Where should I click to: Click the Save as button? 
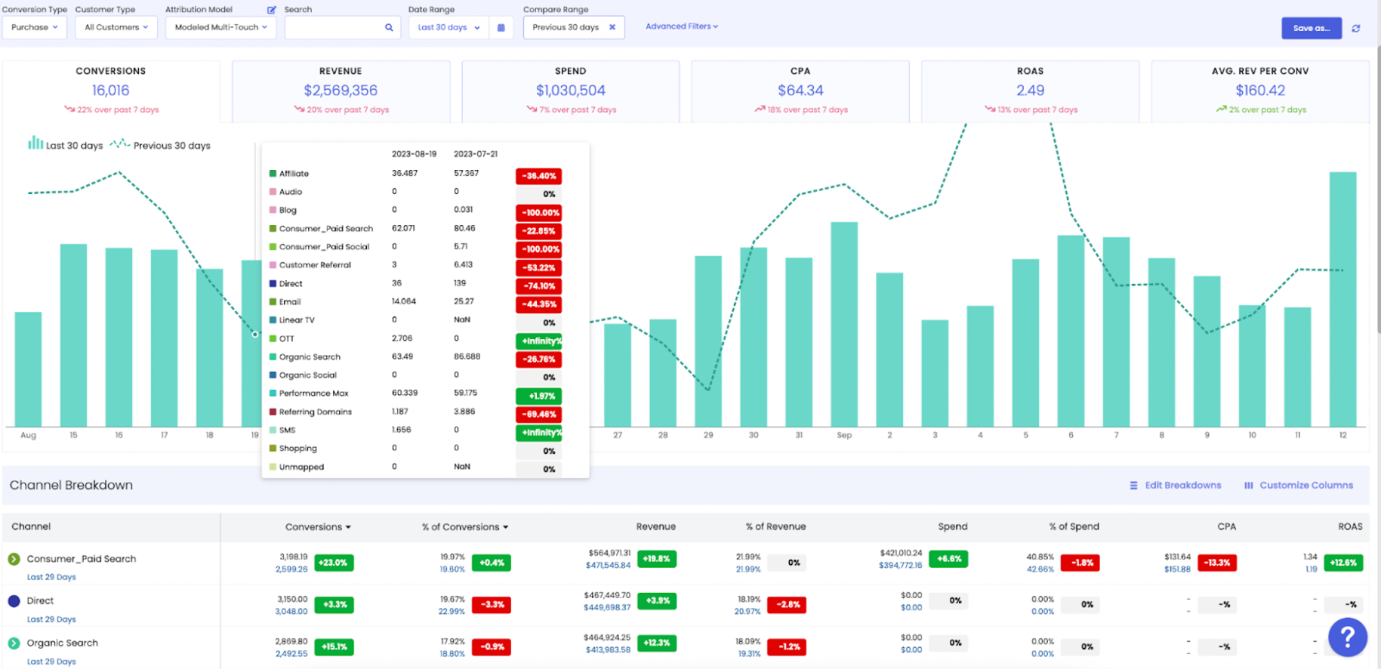point(1311,28)
